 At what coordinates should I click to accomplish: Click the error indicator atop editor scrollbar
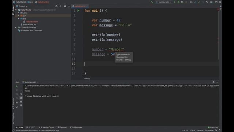[218, 10]
